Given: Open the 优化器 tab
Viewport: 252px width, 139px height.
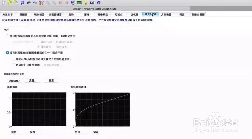Looking at the screenshot, I should click(134, 14).
